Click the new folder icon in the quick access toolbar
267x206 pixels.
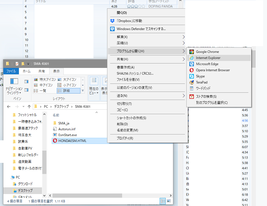tap(23, 64)
